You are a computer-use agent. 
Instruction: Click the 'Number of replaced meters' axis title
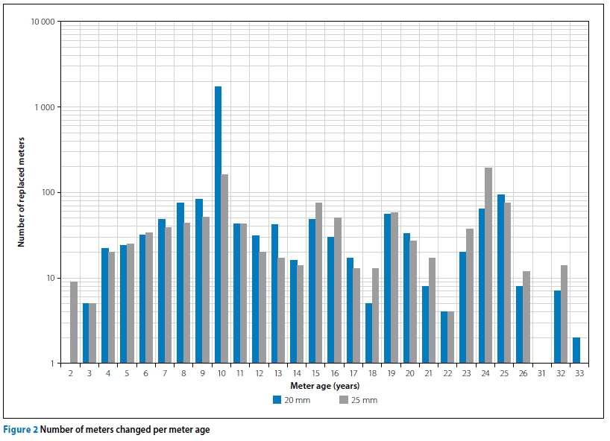(x=22, y=192)
